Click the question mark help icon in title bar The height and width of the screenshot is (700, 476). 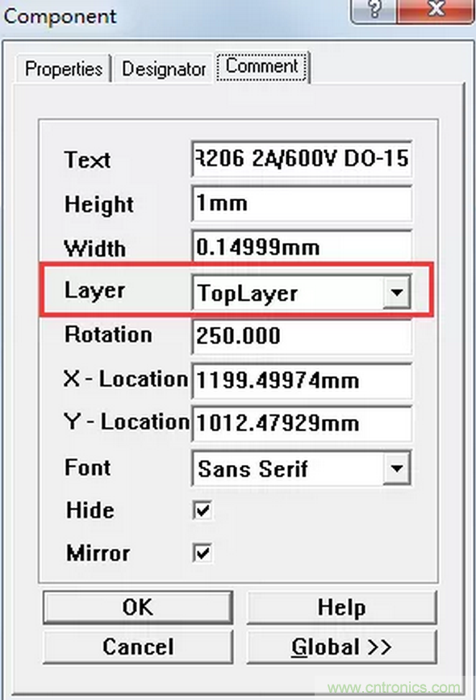click(x=374, y=10)
